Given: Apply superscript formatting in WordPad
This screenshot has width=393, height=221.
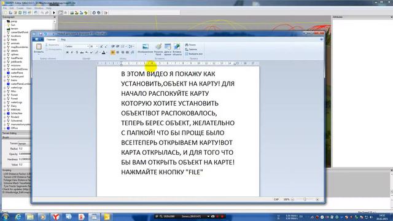Looking at the screenshot, I should (91, 52).
